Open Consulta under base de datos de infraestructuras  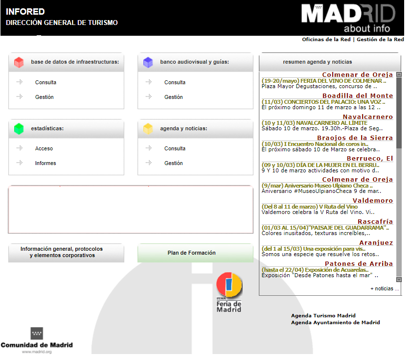46,82
